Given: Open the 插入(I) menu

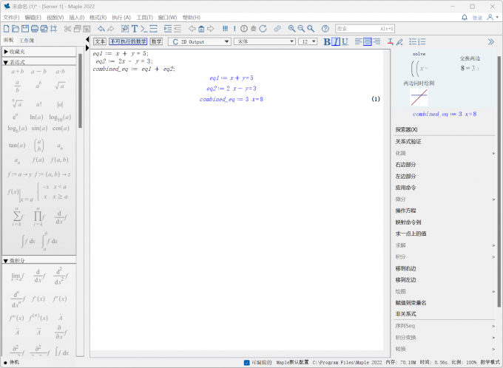Looking at the screenshot, I should (x=77, y=17).
